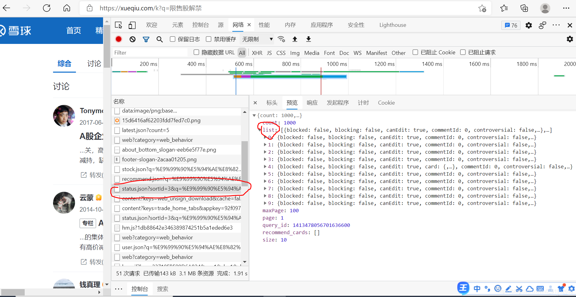
Task: Enable 保留日志 checkbox
Action: click(x=173, y=39)
